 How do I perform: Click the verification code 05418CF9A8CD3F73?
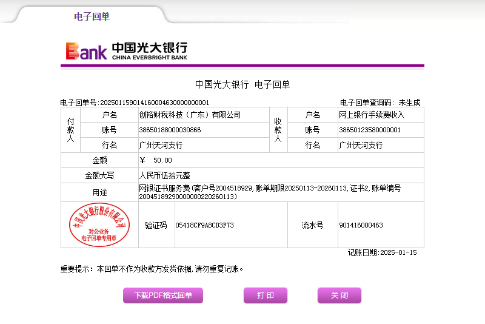[204, 225]
